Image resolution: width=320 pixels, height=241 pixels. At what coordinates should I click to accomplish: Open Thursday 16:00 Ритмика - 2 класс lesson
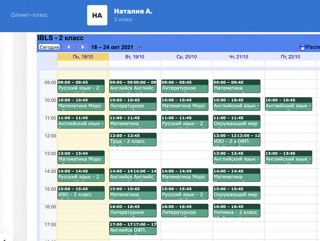coord(237,211)
